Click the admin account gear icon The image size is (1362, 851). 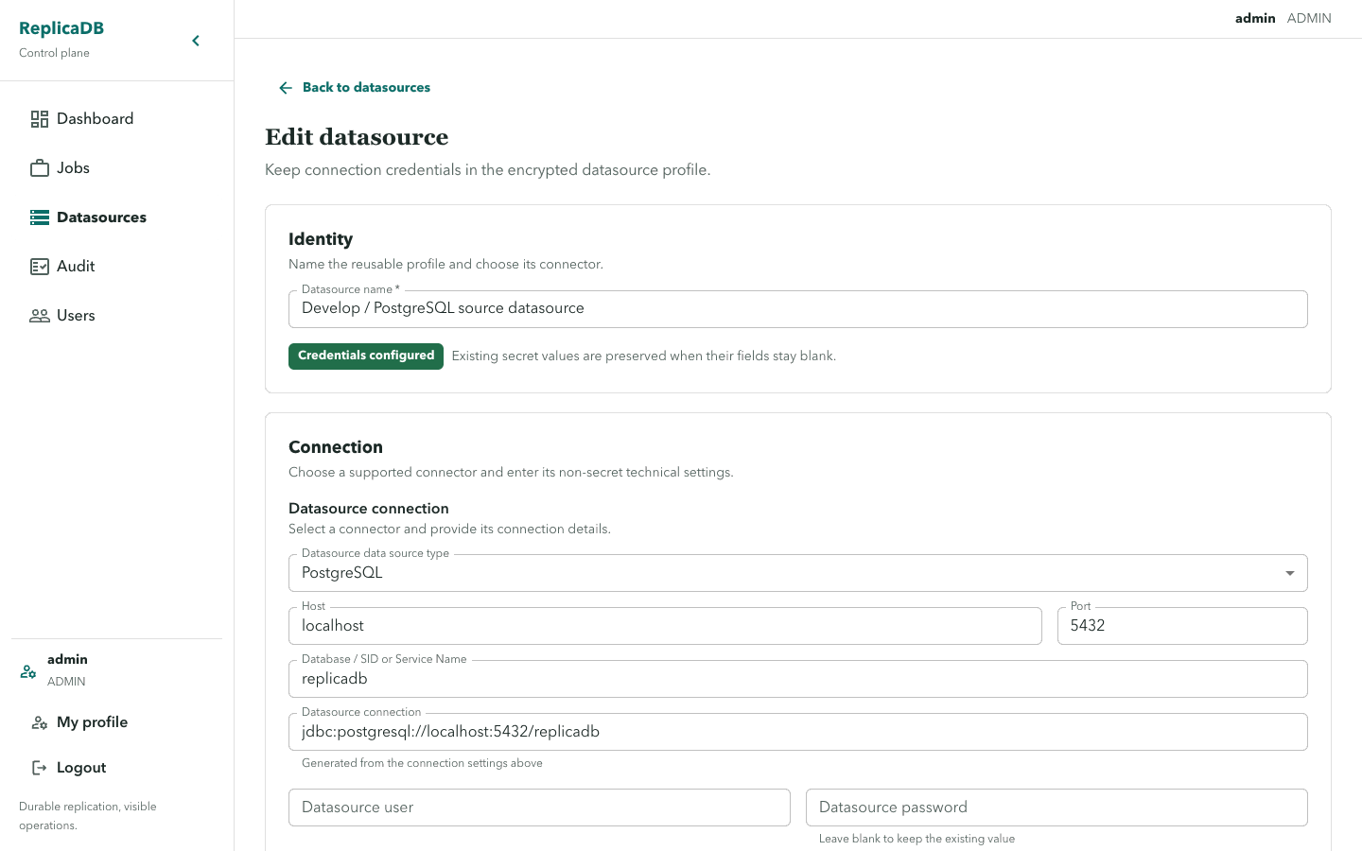point(28,671)
